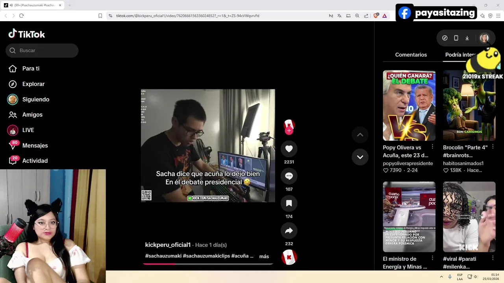Open the kickperu_oficial1 username link
The height and width of the screenshot is (283, 504).
point(168,245)
